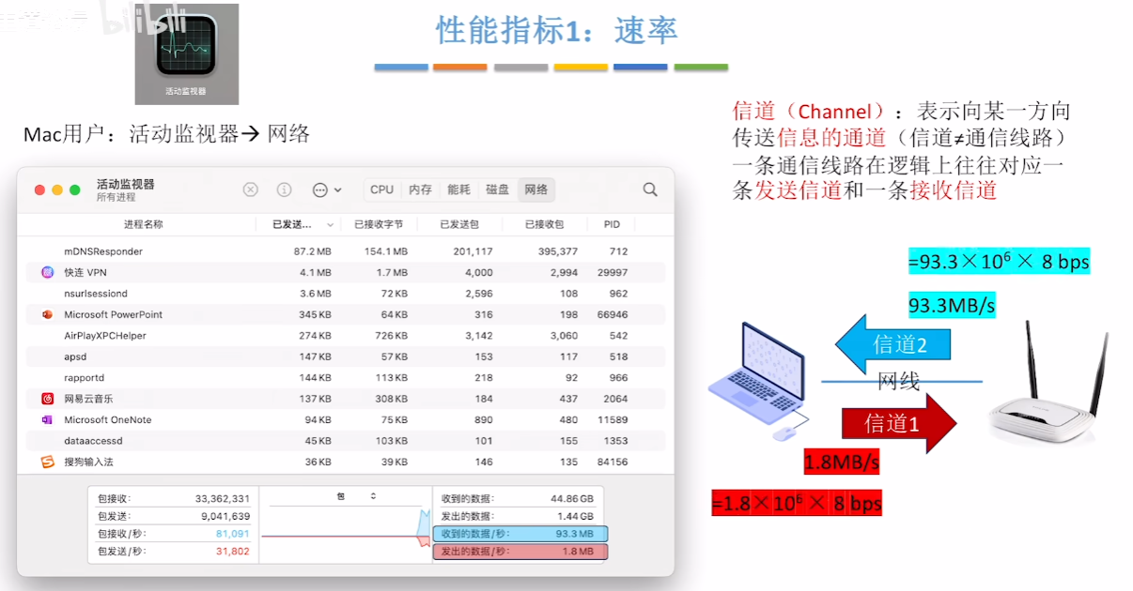The width and height of the screenshot is (1133, 591).
Task: Sort by the 已接收字节 column header
Action: [378, 225]
